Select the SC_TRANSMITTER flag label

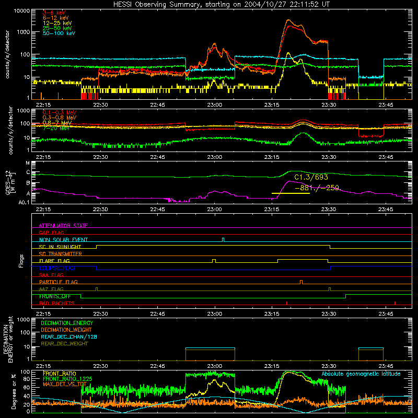[x=61, y=253]
